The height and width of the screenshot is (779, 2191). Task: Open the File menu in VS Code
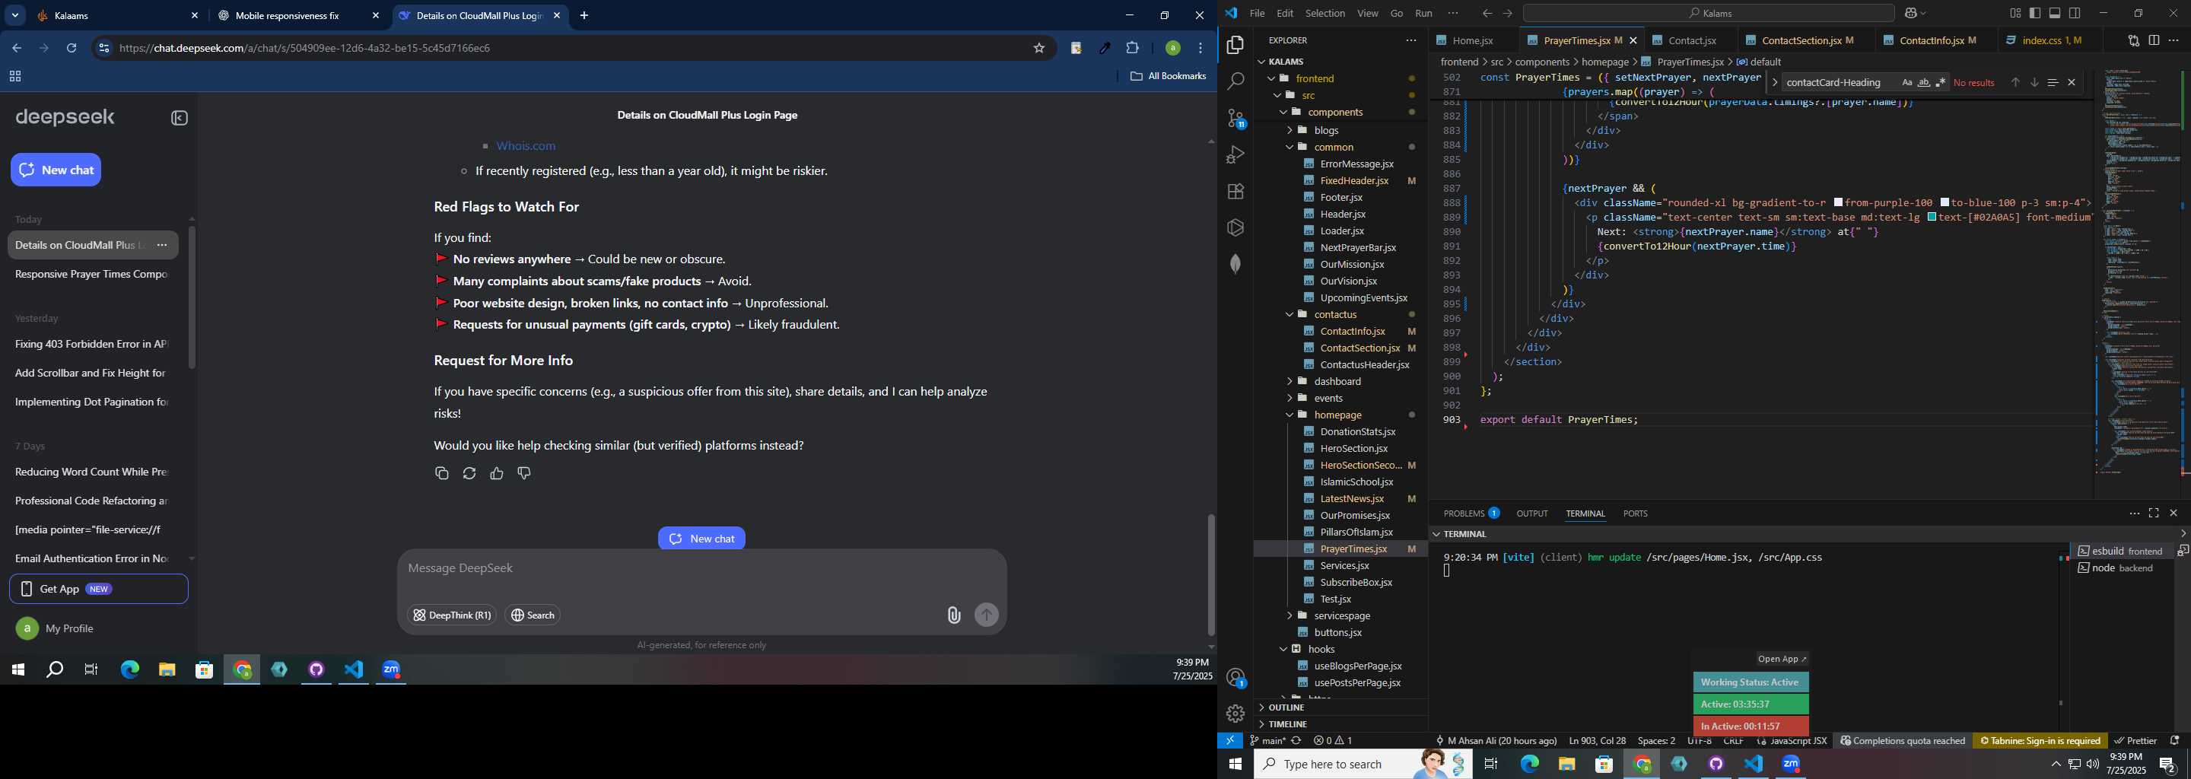coord(1256,14)
